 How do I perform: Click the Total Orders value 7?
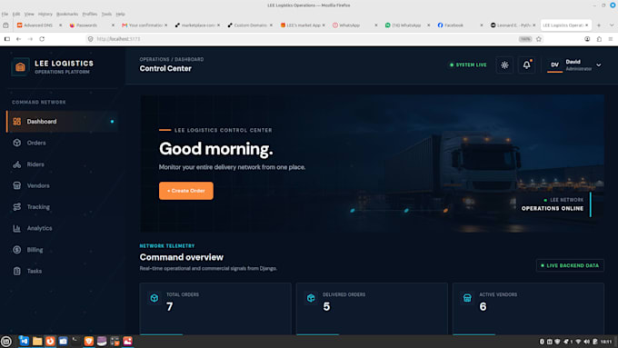169,306
